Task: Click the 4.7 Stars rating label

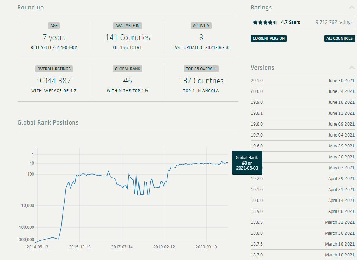Action: (x=291, y=22)
